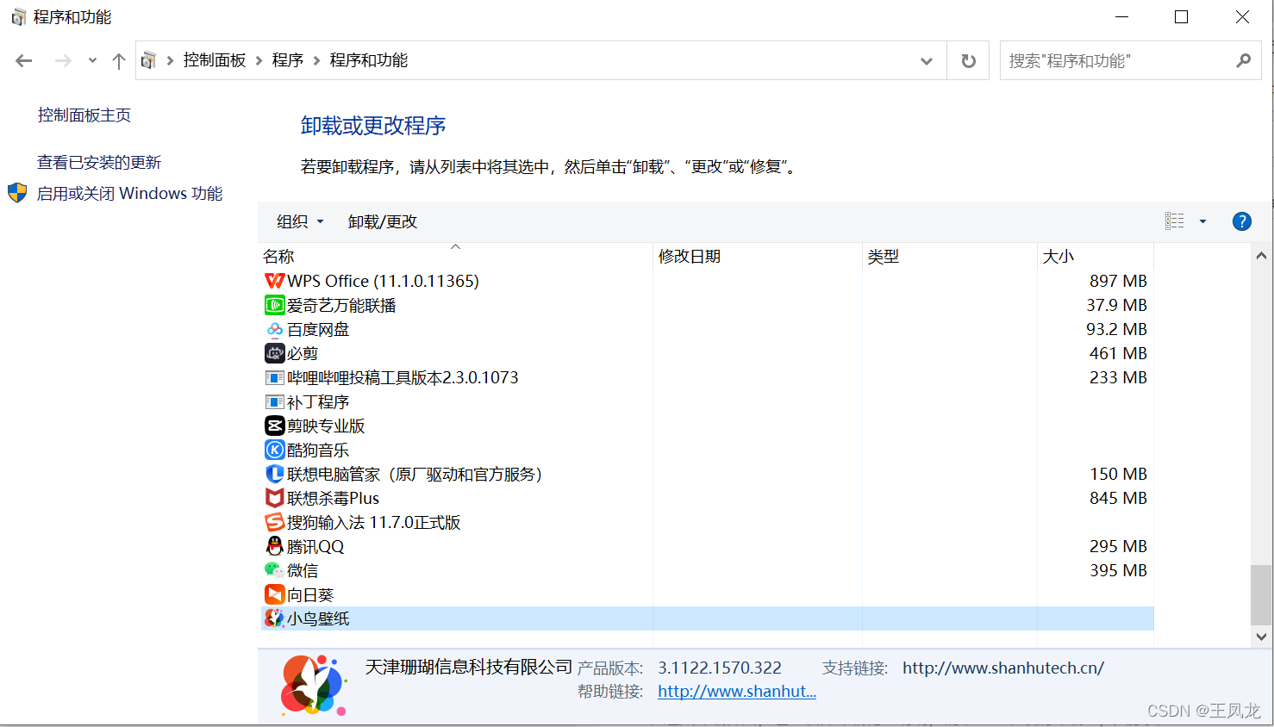Open 控制面板主页 link
Screen dimensions: 1274x727
[84, 115]
